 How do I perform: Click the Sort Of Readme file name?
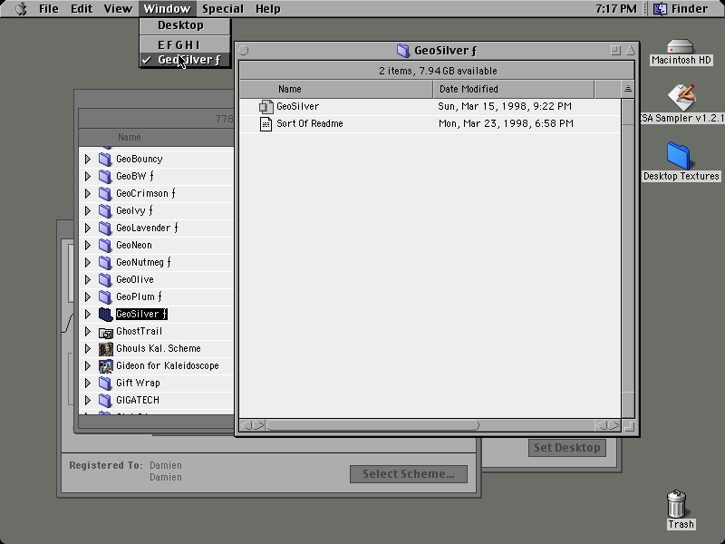310,123
